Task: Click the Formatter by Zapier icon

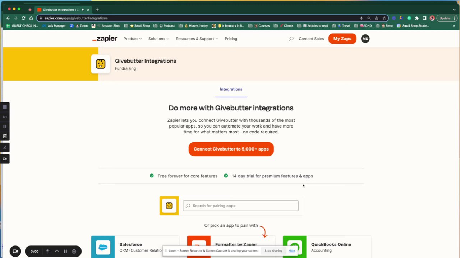Action: 199,247
